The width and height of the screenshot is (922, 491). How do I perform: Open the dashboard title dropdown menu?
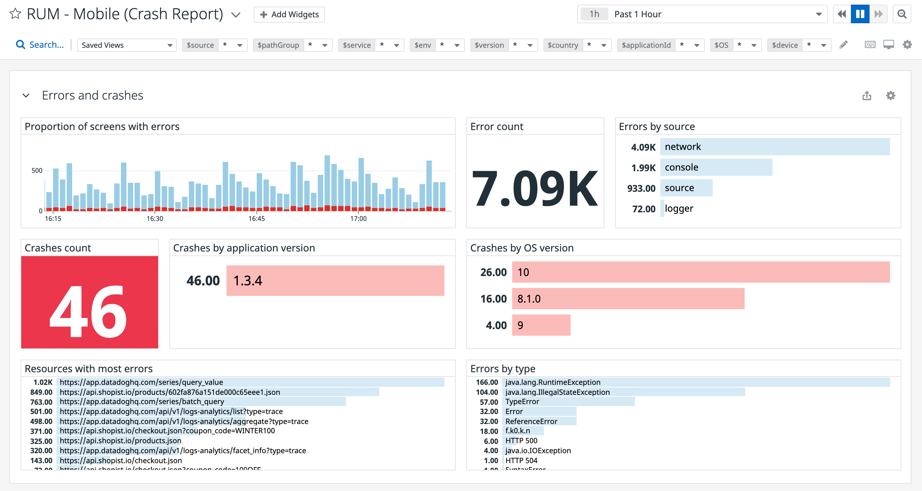236,15
